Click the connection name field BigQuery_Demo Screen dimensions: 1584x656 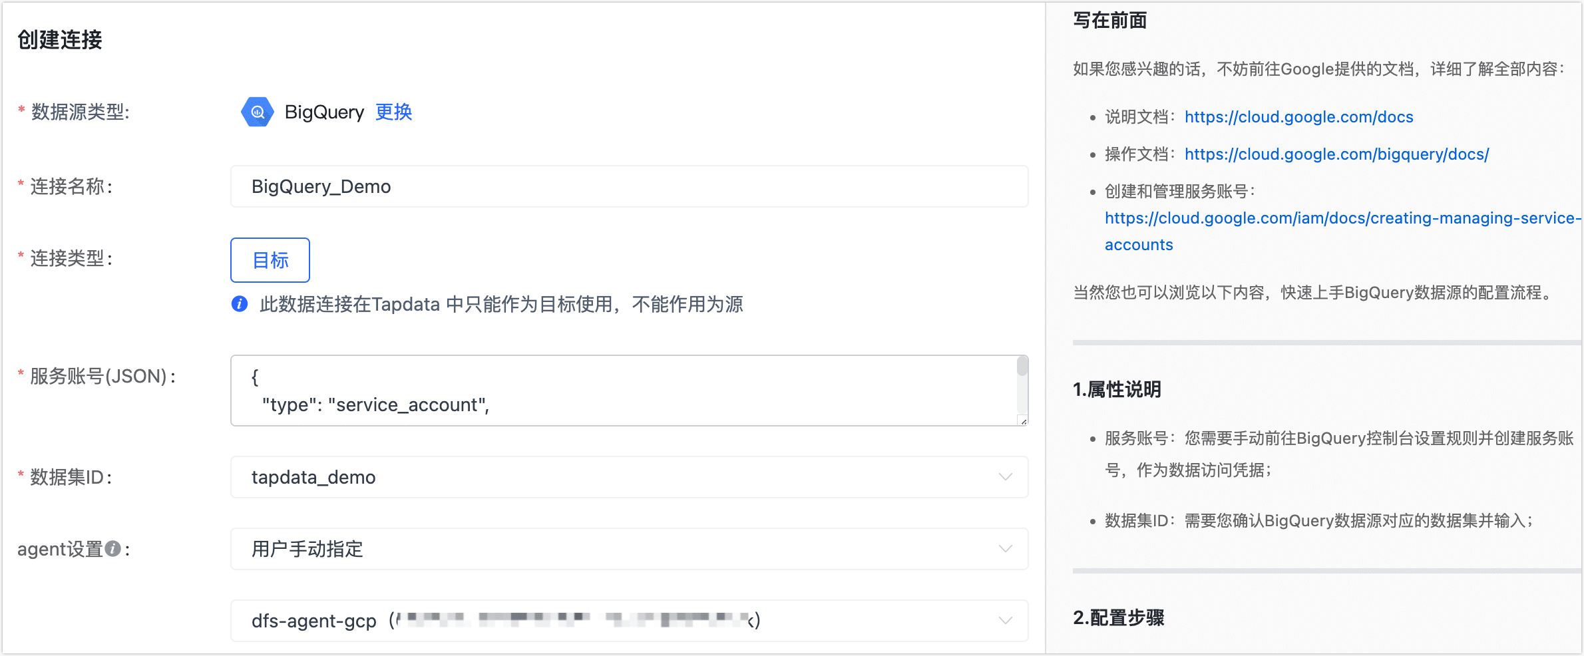628,186
